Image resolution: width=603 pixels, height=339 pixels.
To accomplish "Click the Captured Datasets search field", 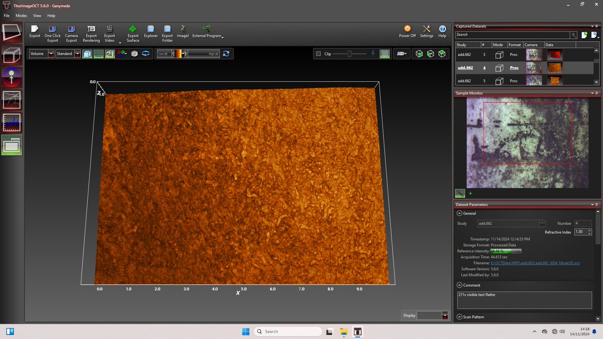I will point(512,35).
